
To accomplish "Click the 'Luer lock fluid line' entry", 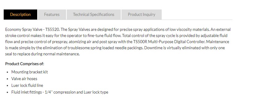I will pos(27,85).
